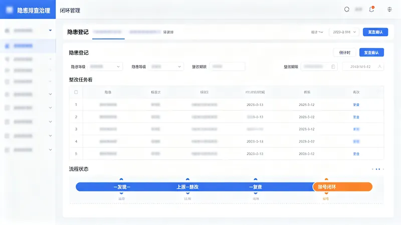This screenshot has width=401, height=225.
Task: Open the notification bell icon
Action: click(371, 9)
